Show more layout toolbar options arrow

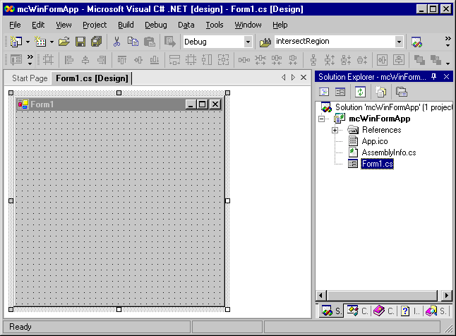pyautogui.click(x=448, y=64)
